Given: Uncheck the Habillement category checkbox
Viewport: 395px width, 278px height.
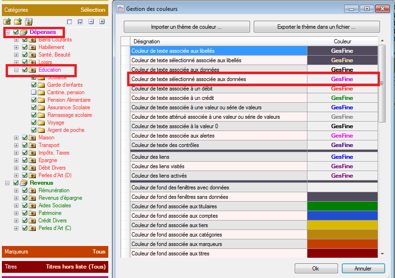Looking at the screenshot, I should [25, 47].
